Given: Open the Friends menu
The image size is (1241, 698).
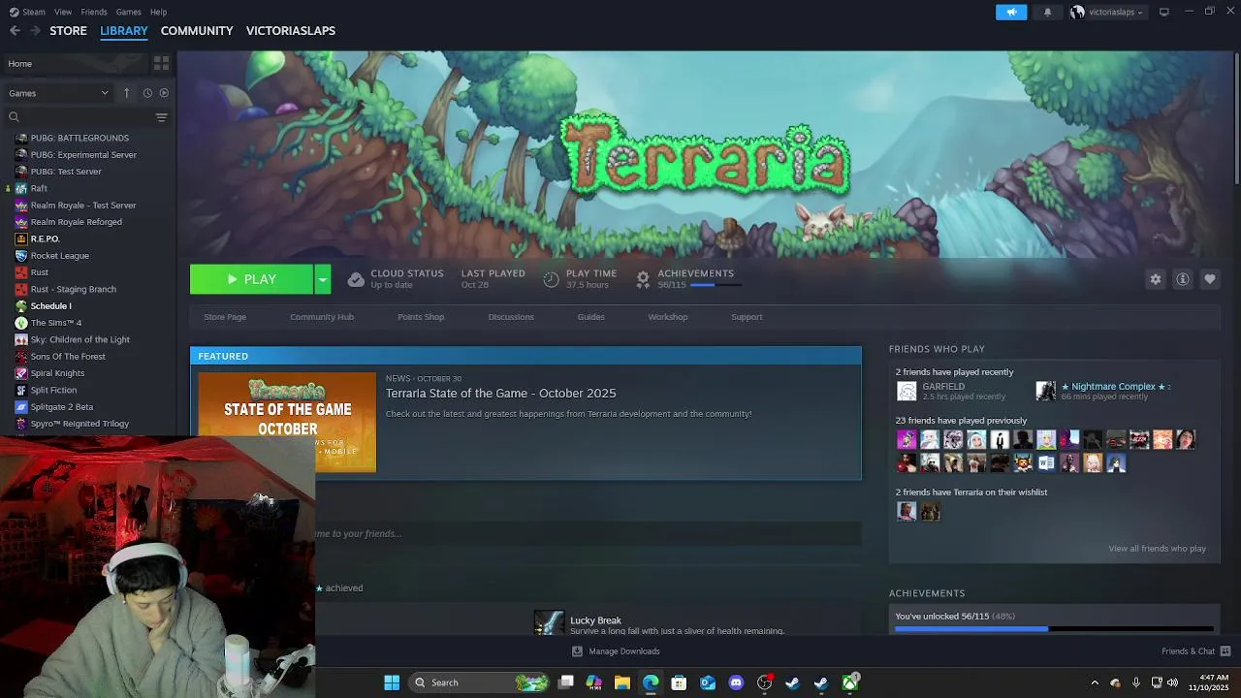Looking at the screenshot, I should pyautogui.click(x=94, y=12).
